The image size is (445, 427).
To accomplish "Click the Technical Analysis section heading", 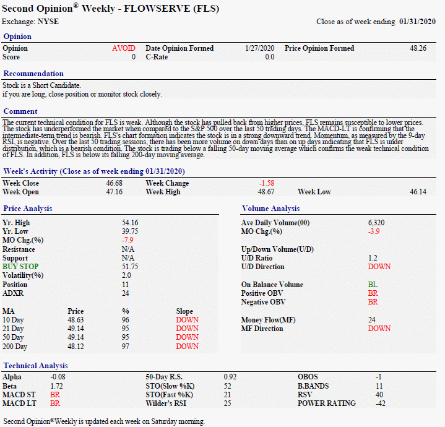I will click(35, 366).
